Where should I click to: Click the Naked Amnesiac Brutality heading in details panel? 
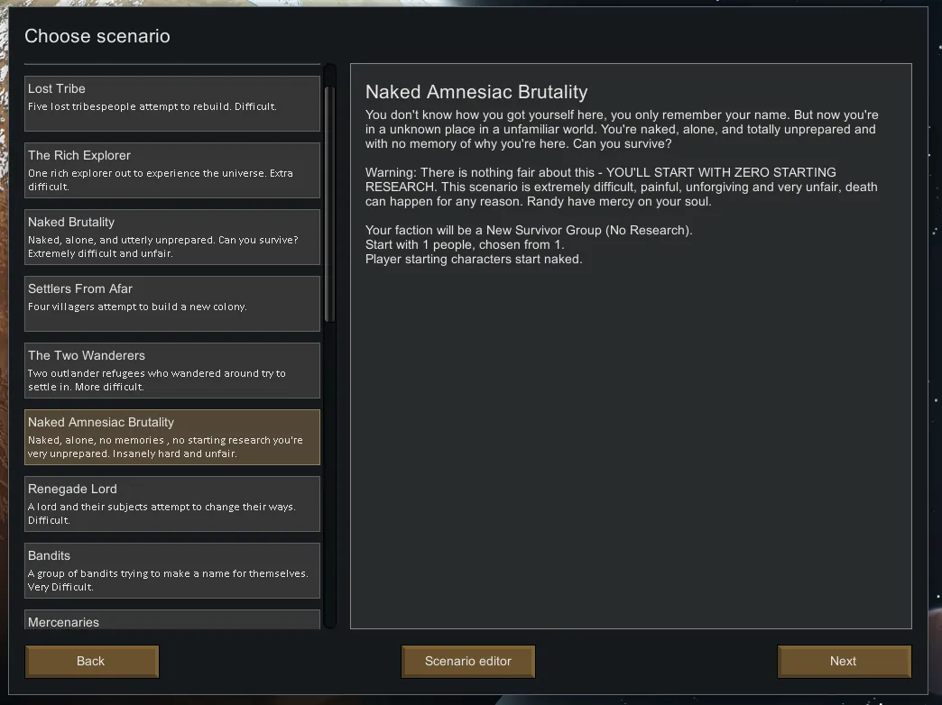476,92
